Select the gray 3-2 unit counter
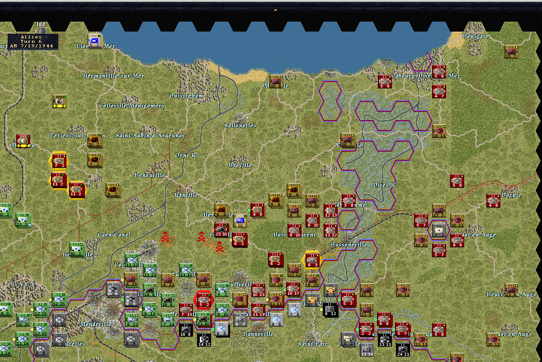The width and height of the screenshot is (542, 362). pos(348,339)
